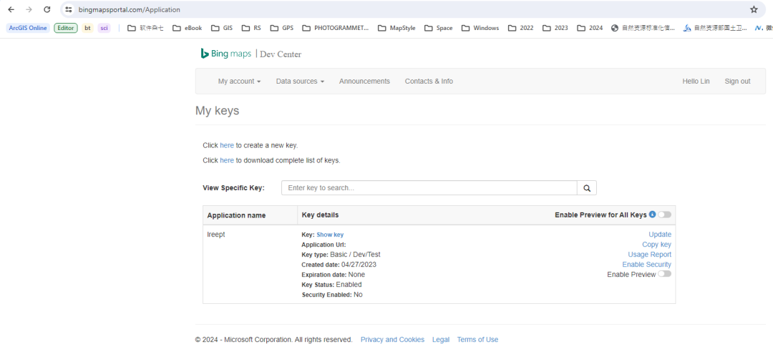This screenshot has height=364, width=773.
Task: Reload the page with refresh icon
Action: pos(47,9)
